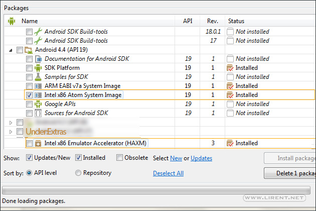The height and width of the screenshot is (211, 316).
Task: Click the Delete 1 package button
Action: tap(290, 173)
